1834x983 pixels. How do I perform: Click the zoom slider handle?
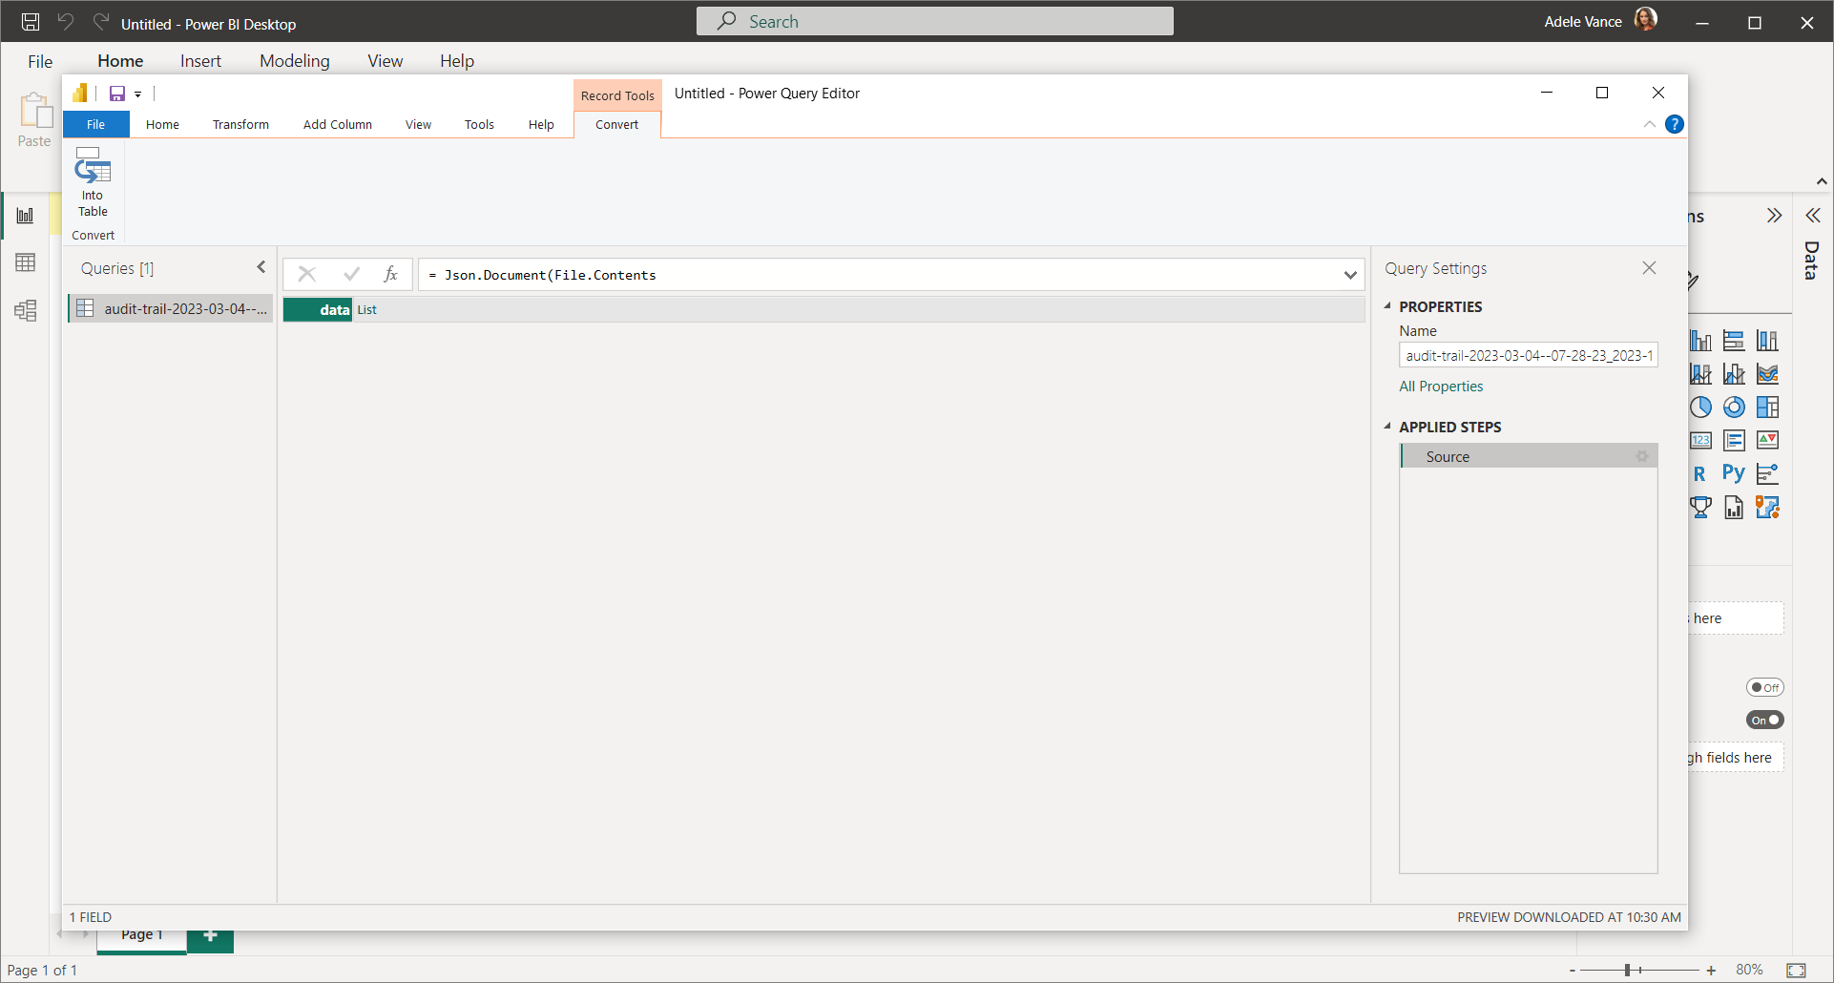(x=1627, y=970)
